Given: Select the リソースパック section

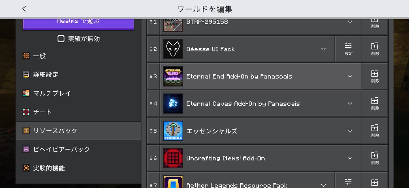Looking at the screenshot, I should click(x=78, y=130).
